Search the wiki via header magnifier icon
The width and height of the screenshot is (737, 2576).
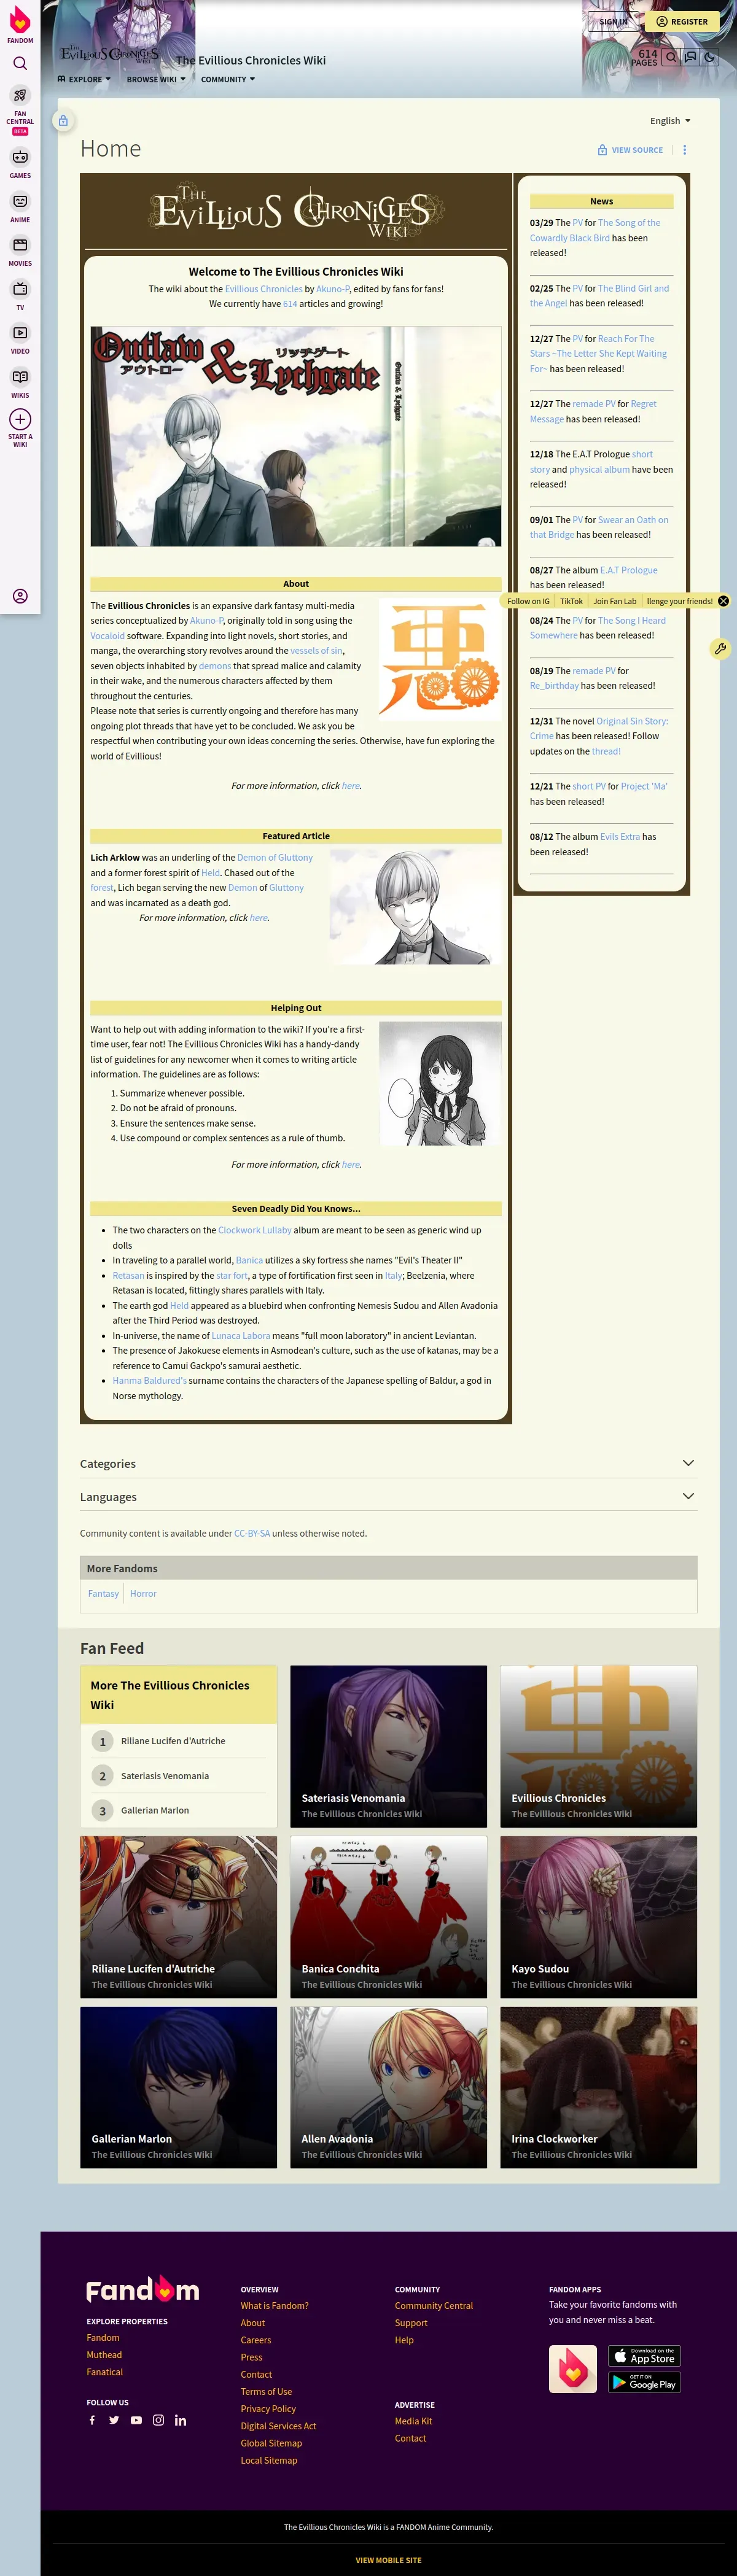coord(671,58)
